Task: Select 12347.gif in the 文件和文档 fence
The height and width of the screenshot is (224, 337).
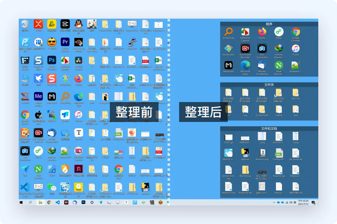Action: (228, 137)
